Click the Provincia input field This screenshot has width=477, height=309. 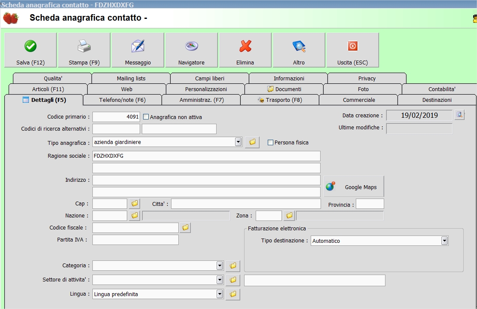(370, 204)
